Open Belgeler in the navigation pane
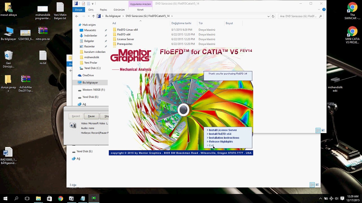This screenshot has height=203, width=362. 89,41
